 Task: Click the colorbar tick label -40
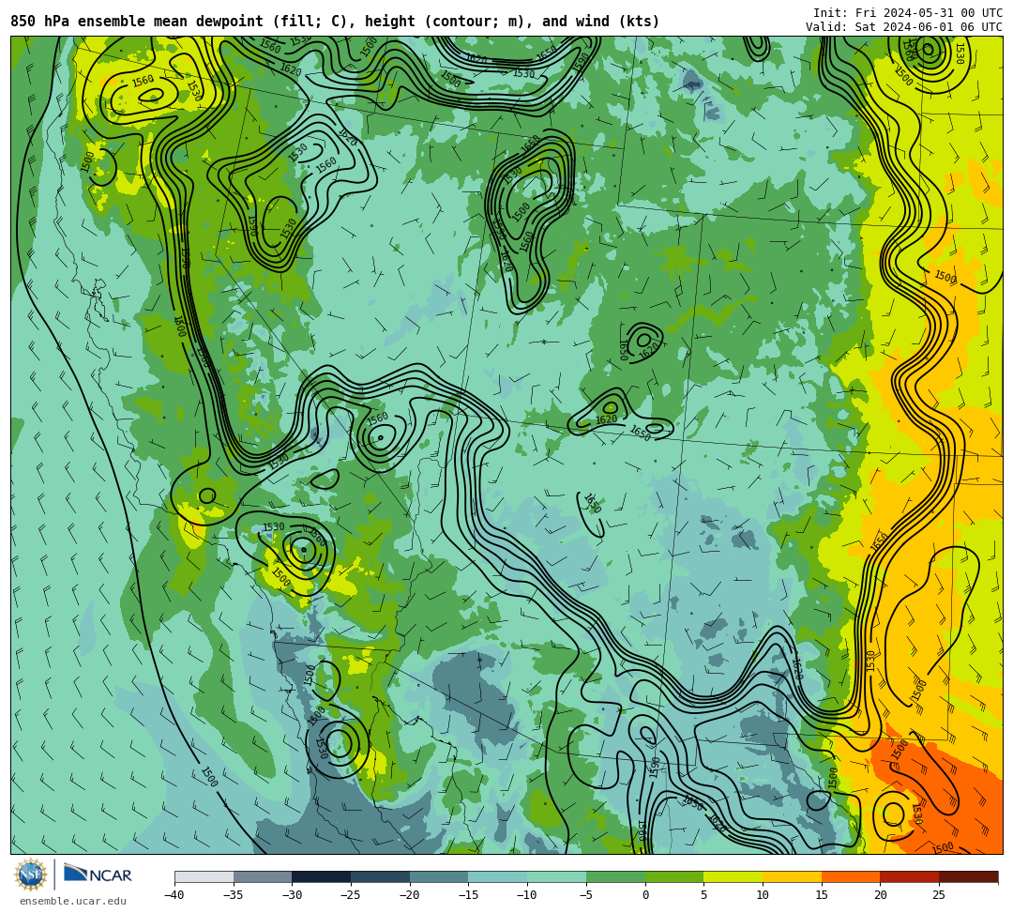coord(174,895)
